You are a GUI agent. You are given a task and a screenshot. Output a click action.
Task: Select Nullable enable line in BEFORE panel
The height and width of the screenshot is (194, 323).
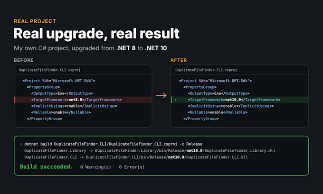(61, 112)
